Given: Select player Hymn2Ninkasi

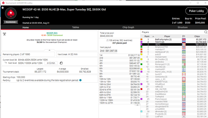Looking at the screenshot, I should coord(162,104).
